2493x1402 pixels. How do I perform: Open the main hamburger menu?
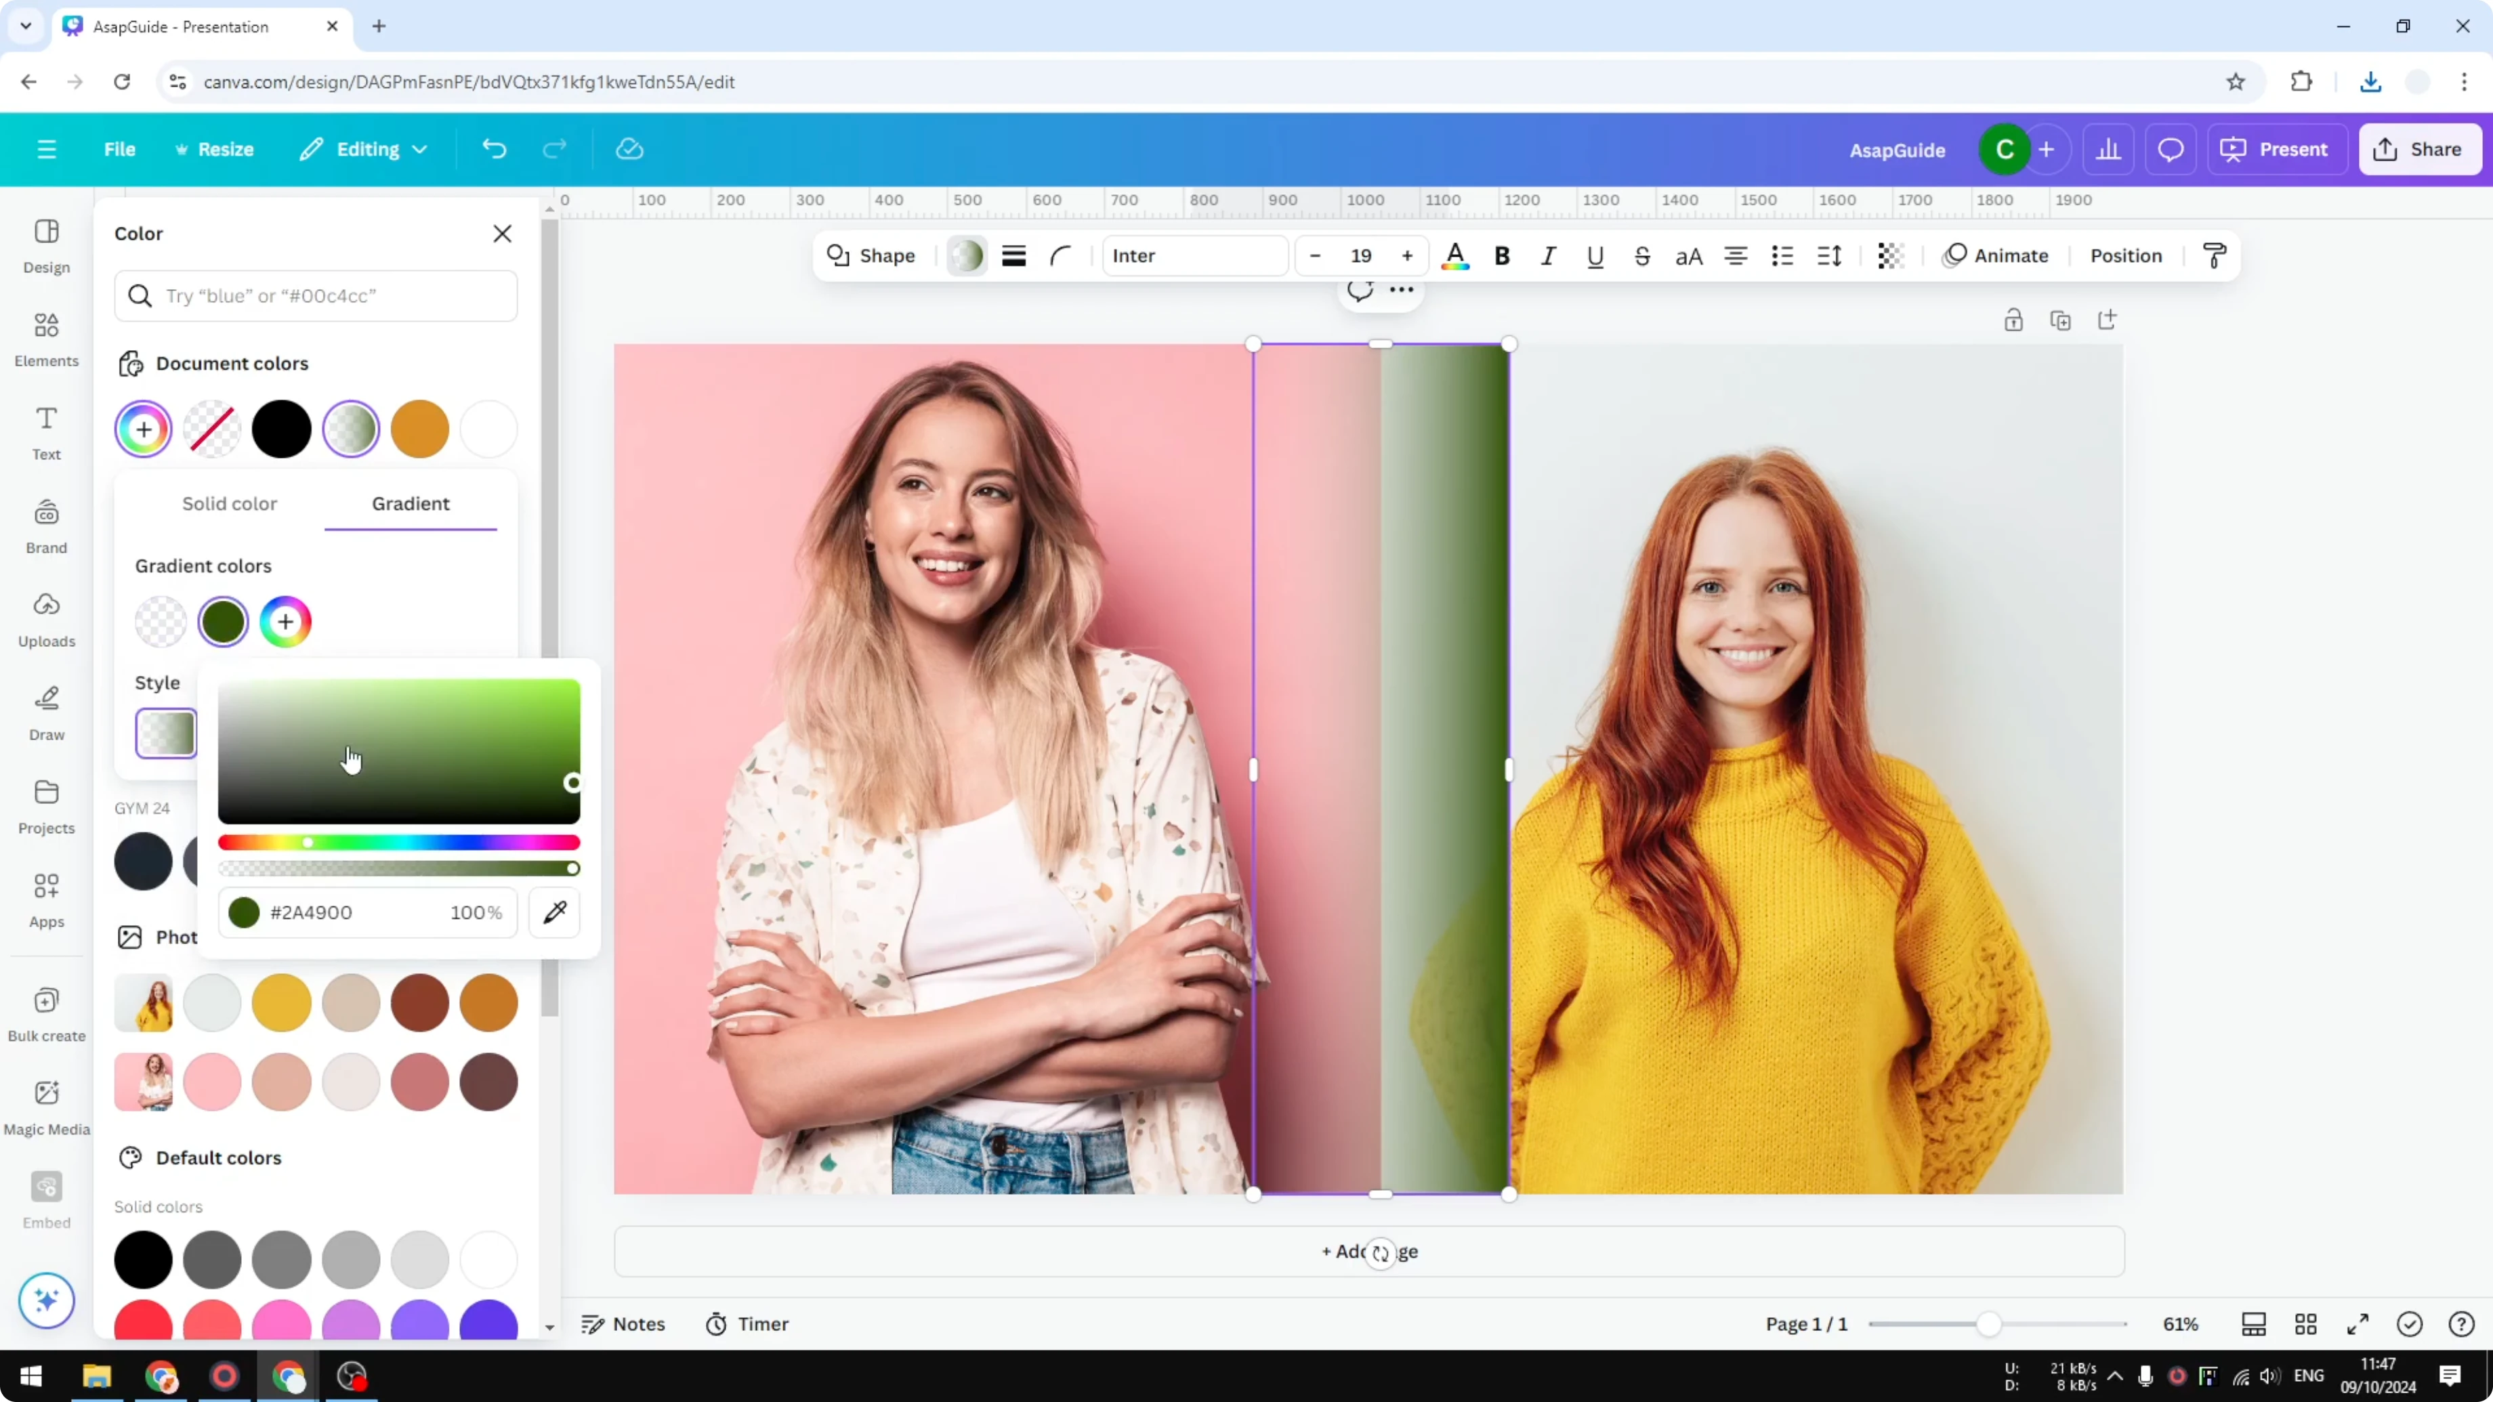(47, 149)
